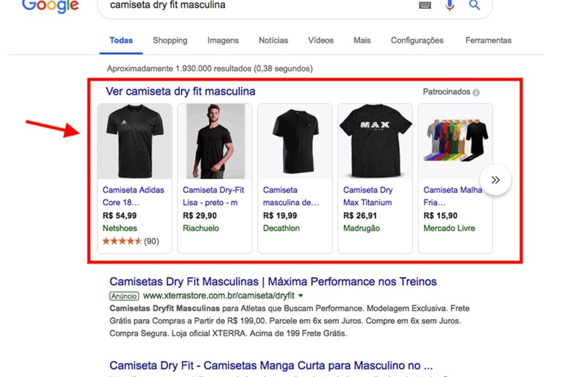Click the microphone voice search icon
The image size is (566, 377).
[x=449, y=6]
